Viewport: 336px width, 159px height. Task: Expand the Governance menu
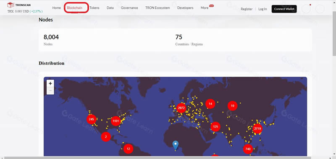pyautogui.click(x=129, y=8)
